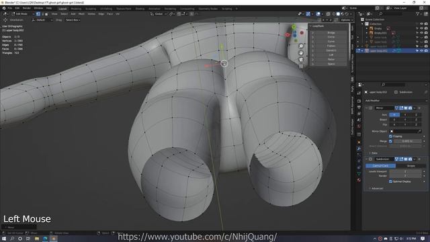Expand Advanced section in Subdivision modifier
The image size is (430, 242).
coord(376,188)
